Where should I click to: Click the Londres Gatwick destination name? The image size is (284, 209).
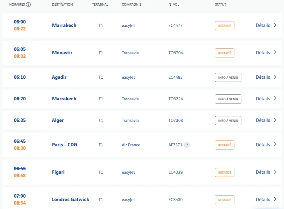pyautogui.click(x=70, y=199)
